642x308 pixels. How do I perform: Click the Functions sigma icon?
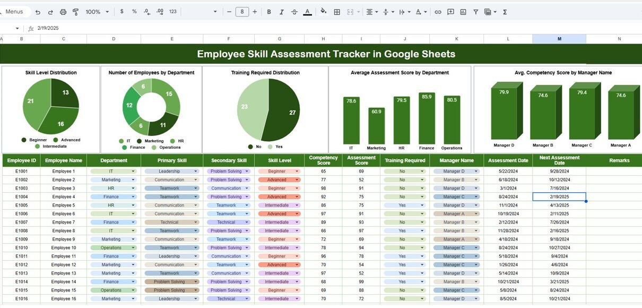pos(505,12)
